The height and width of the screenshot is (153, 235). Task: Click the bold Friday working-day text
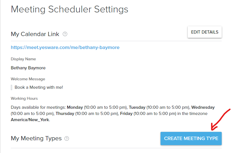pyautogui.click(x=126, y=114)
